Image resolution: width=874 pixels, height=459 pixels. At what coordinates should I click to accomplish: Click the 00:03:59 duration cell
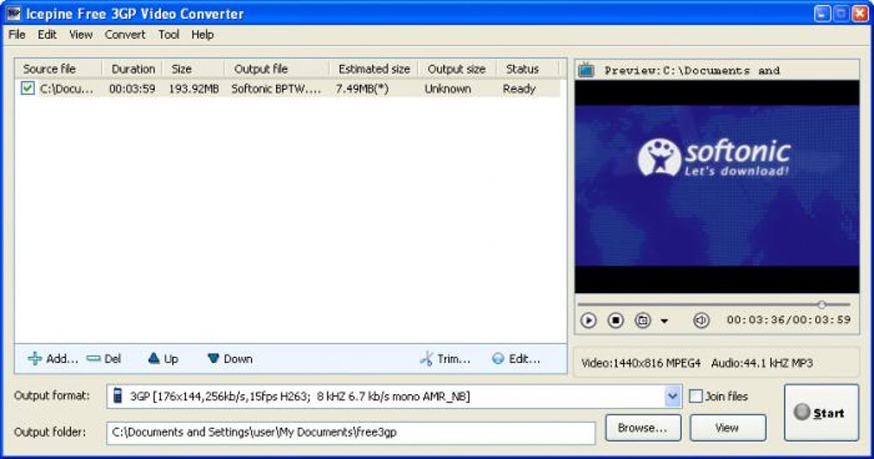(132, 88)
